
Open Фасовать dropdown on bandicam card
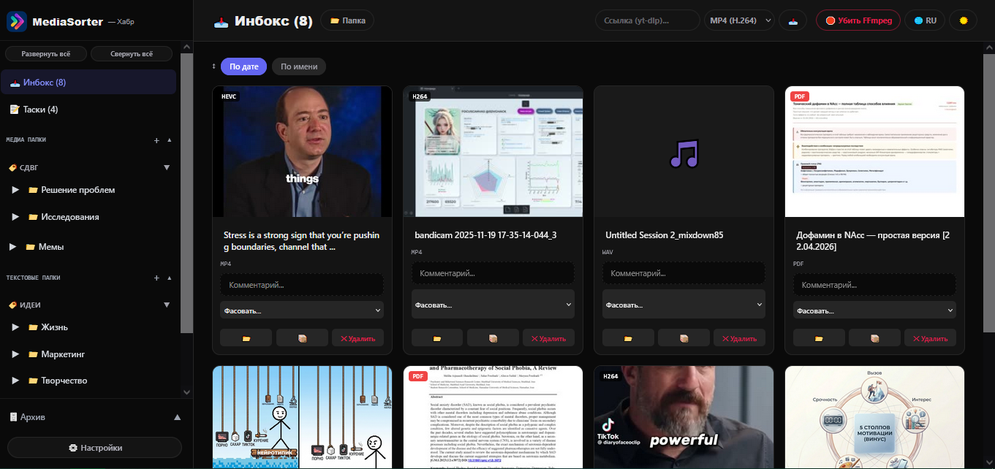(493, 305)
